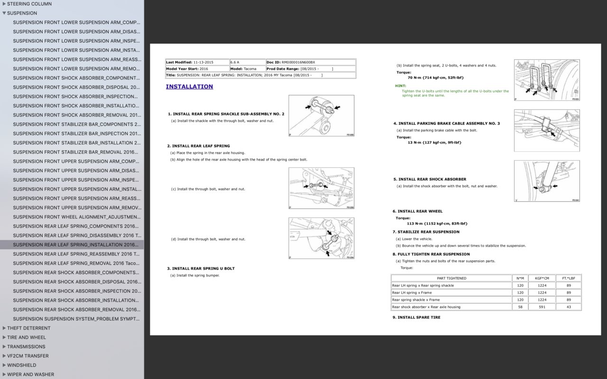Select highlighted Rear Leaf Spring_INSTALLATION entry
The height and width of the screenshot is (379, 607).
click(x=72, y=244)
